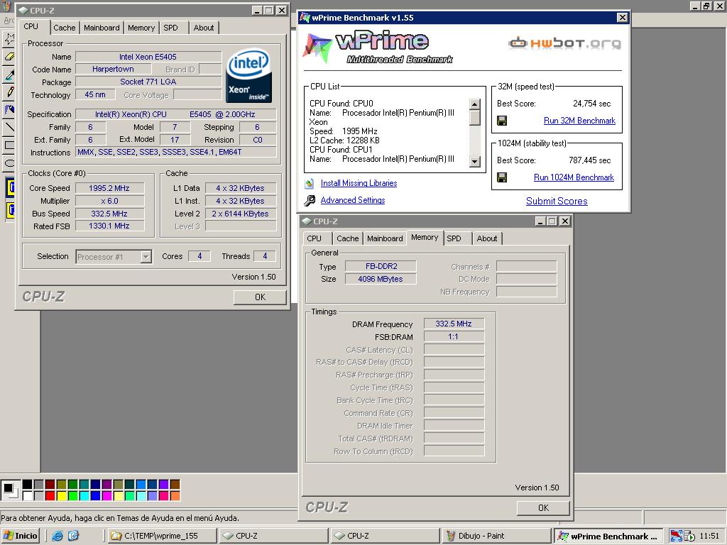
Task: Open Memory tab in the left CPU-Z window
Action: coord(141,28)
